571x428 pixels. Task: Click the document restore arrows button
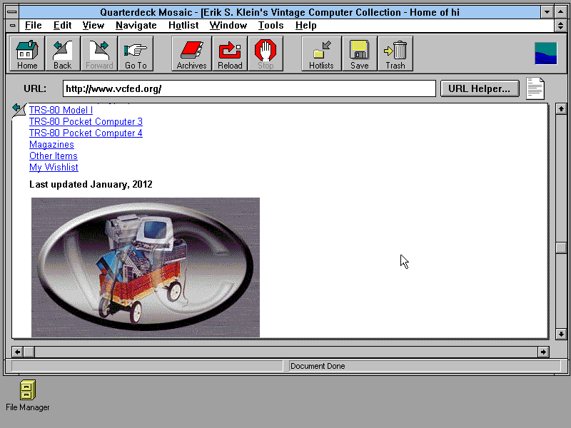[x=560, y=26]
